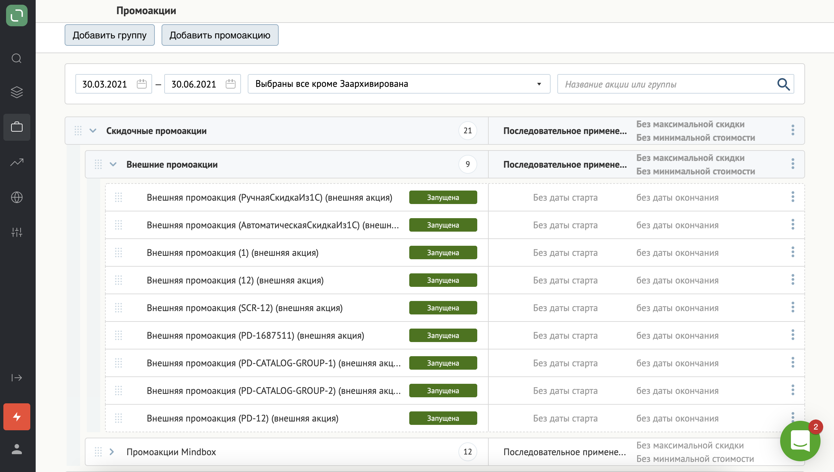834x472 pixels.
Task: Click the magnifier search icon in name field
Action: click(x=783, y=84)
